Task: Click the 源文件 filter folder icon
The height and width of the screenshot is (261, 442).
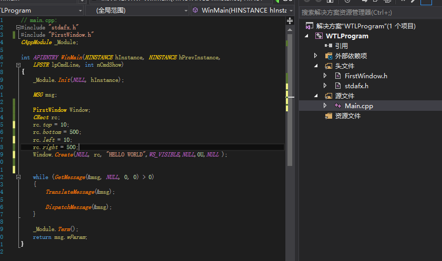Action: tap(328, 96)
